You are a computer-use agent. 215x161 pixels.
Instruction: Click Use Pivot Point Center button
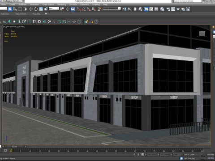(62, 9)
